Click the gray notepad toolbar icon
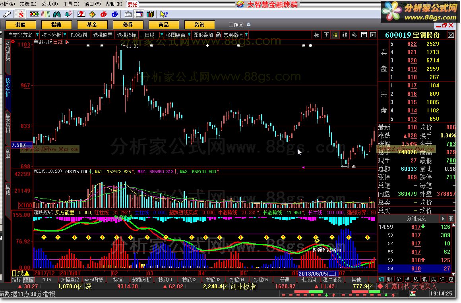 click(x=128, y=14)
